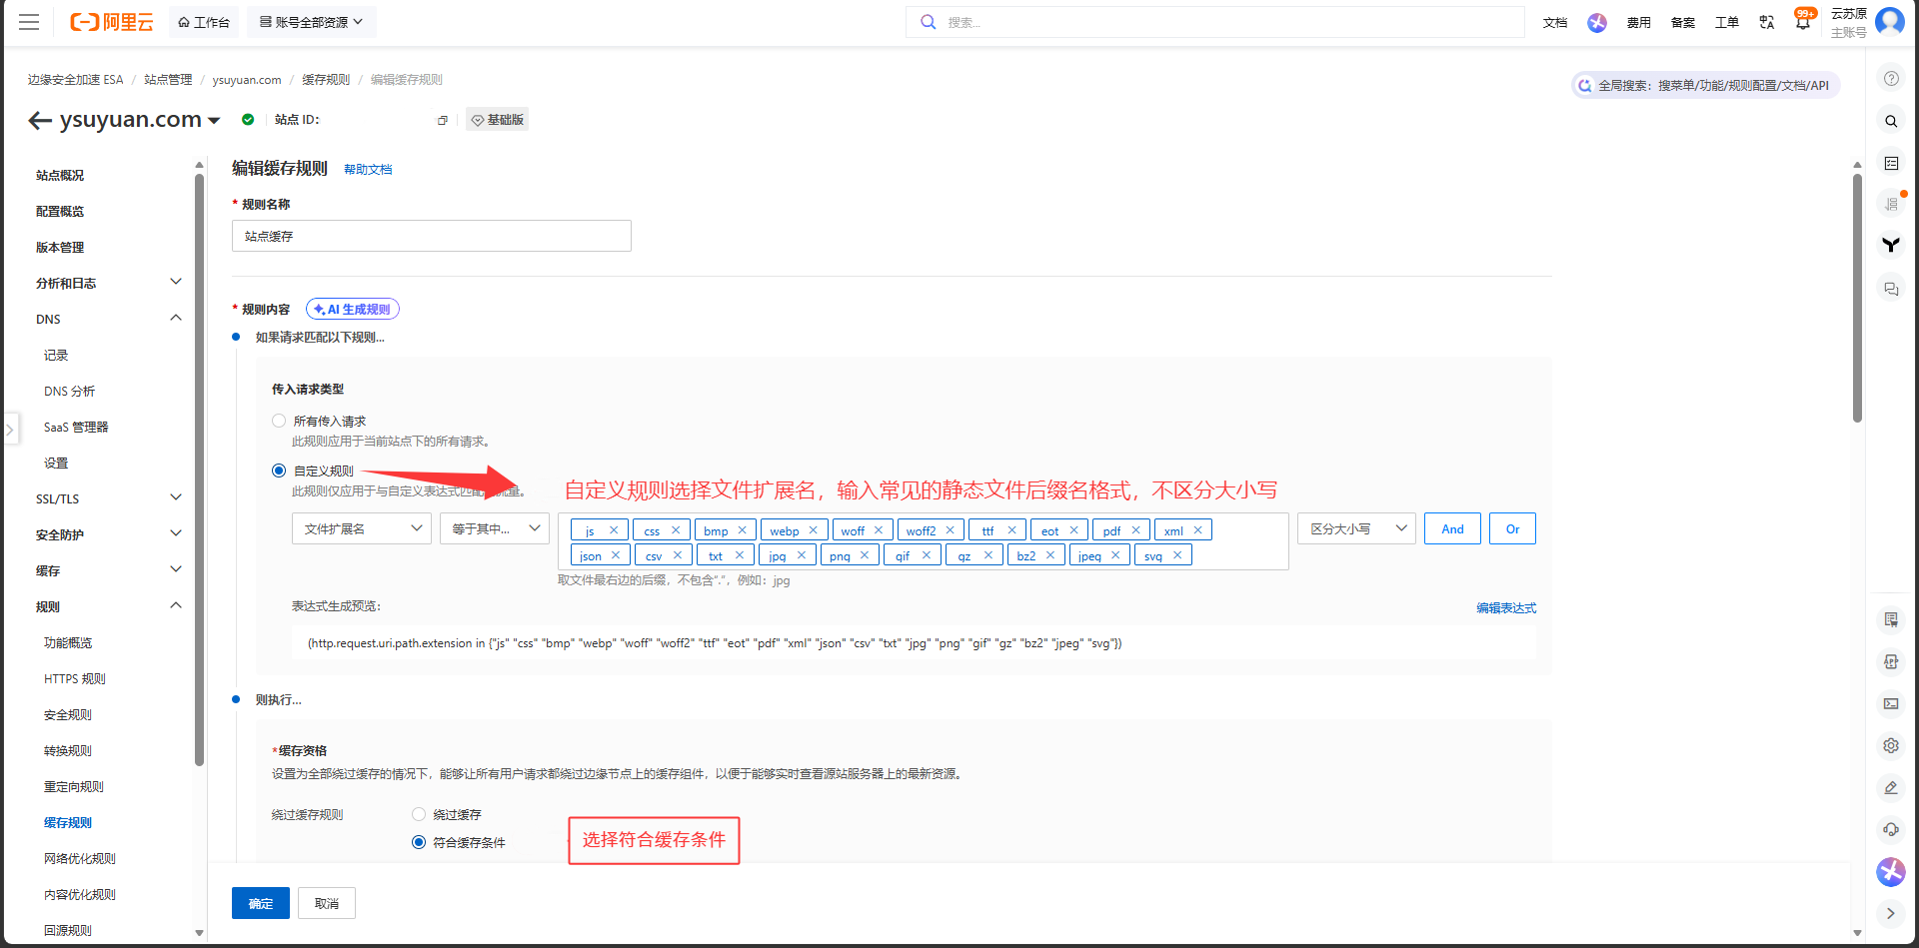Choose the 符合缓存条件 radio option
This screenshot has height=948, width=1919.
(419, 842)
